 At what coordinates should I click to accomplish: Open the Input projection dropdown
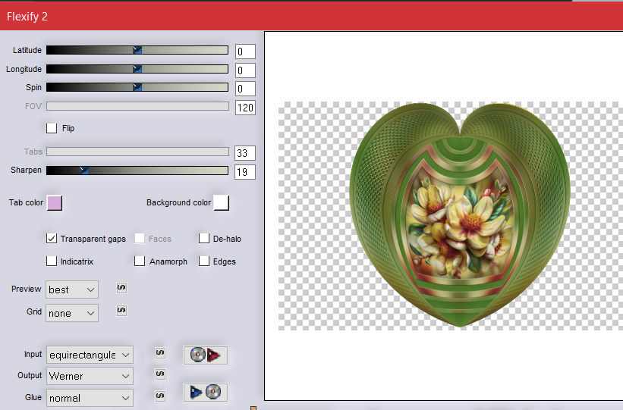click(x=90, y=355)
